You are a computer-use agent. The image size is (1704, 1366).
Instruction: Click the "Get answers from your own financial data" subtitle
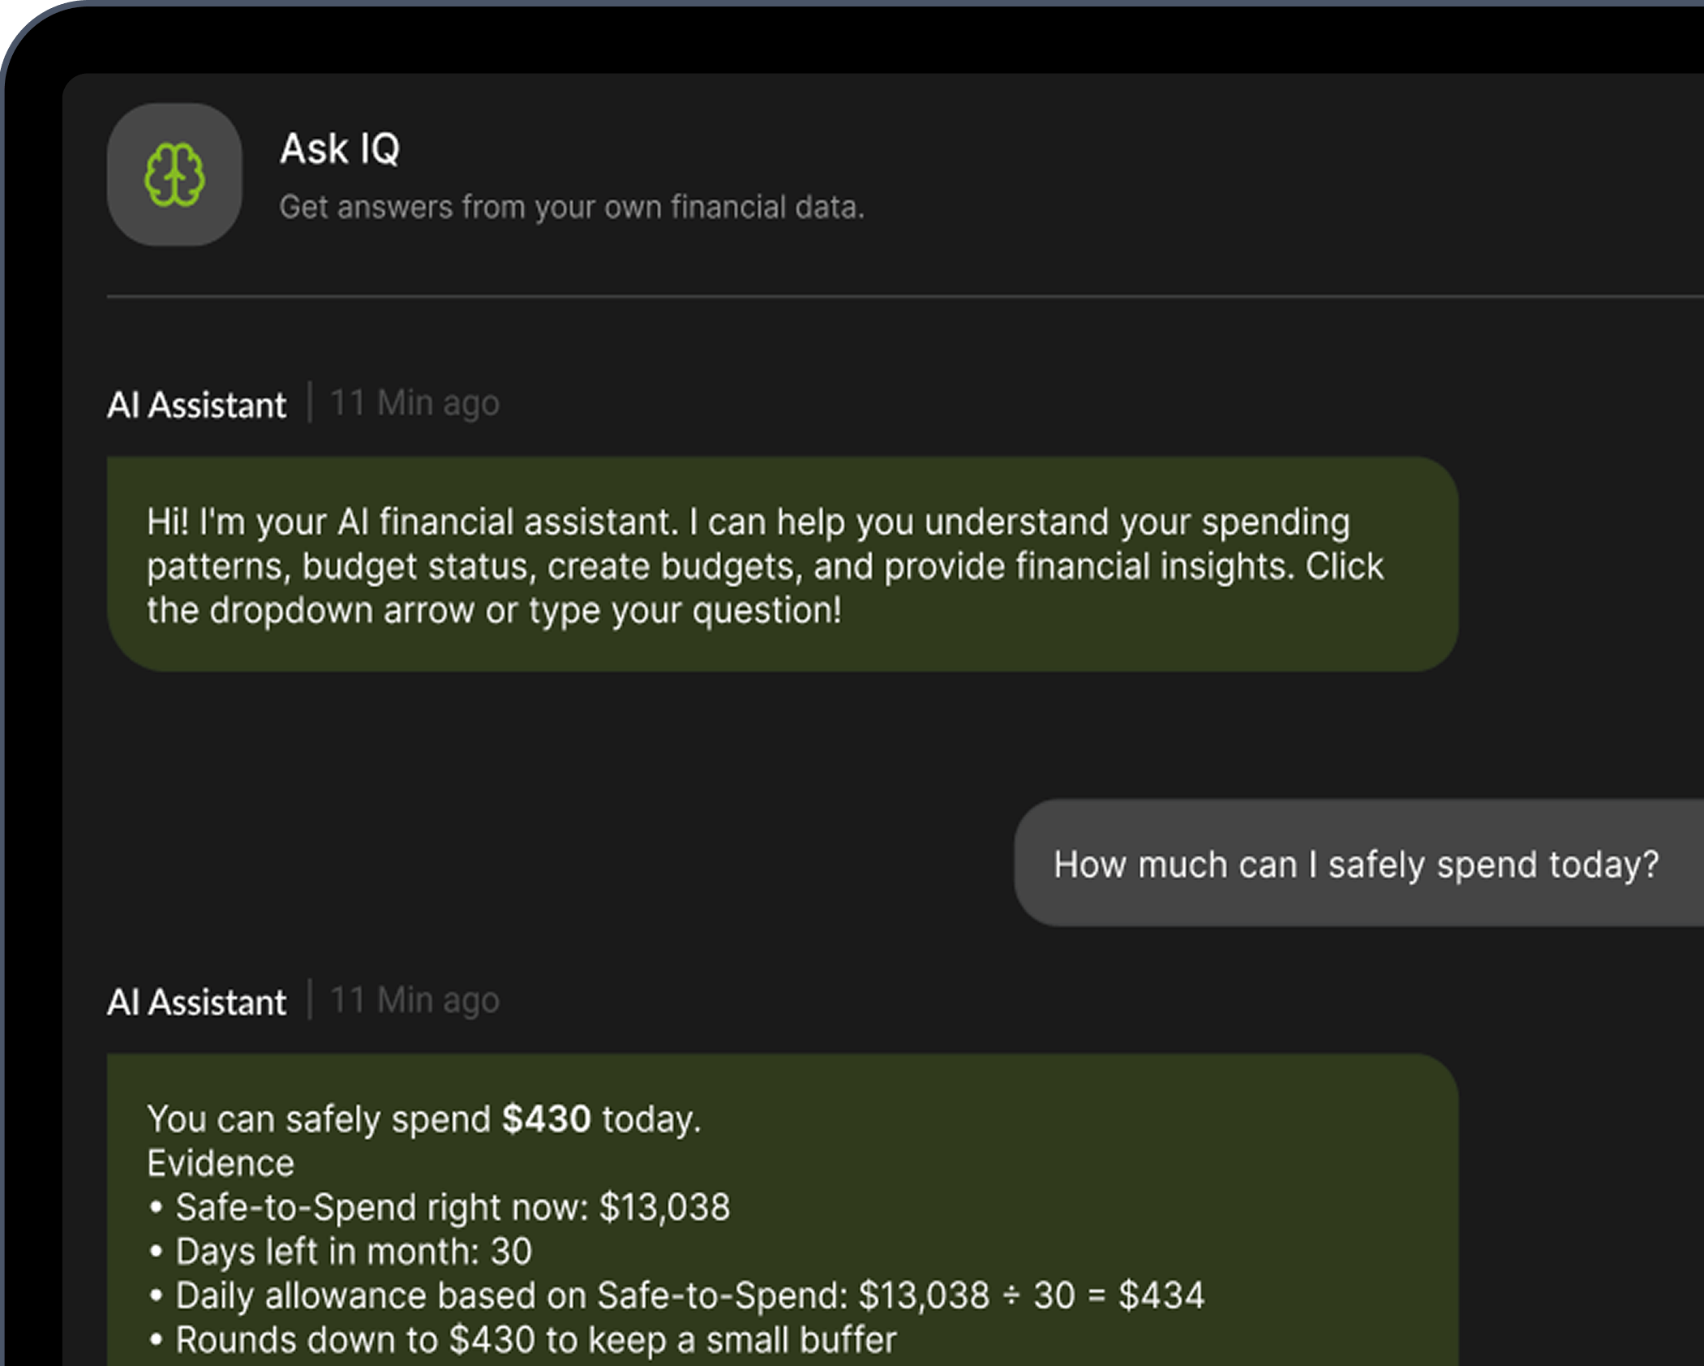(x=572, y=208)
